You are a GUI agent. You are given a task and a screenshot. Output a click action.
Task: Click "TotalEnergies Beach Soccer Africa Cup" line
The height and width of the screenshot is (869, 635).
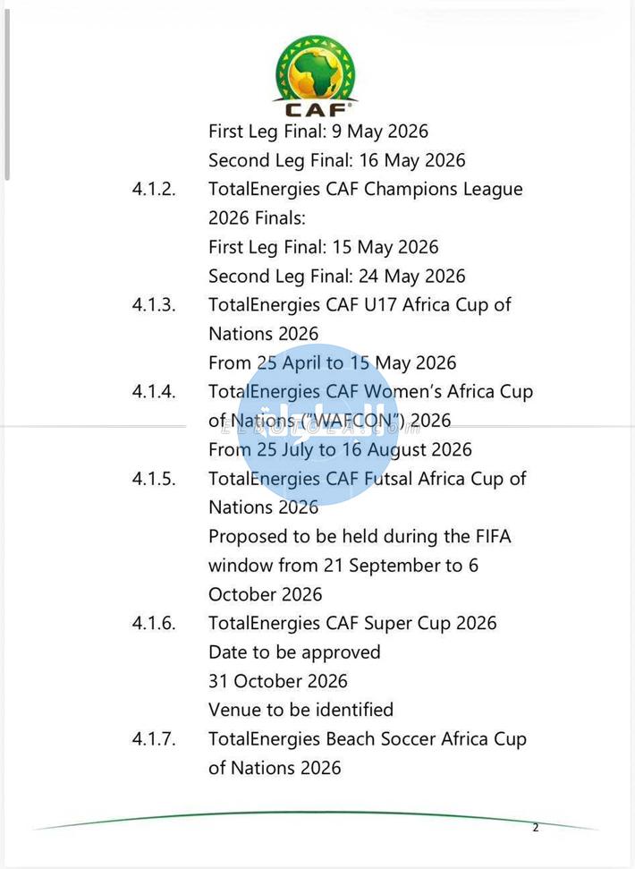[367, 739]
